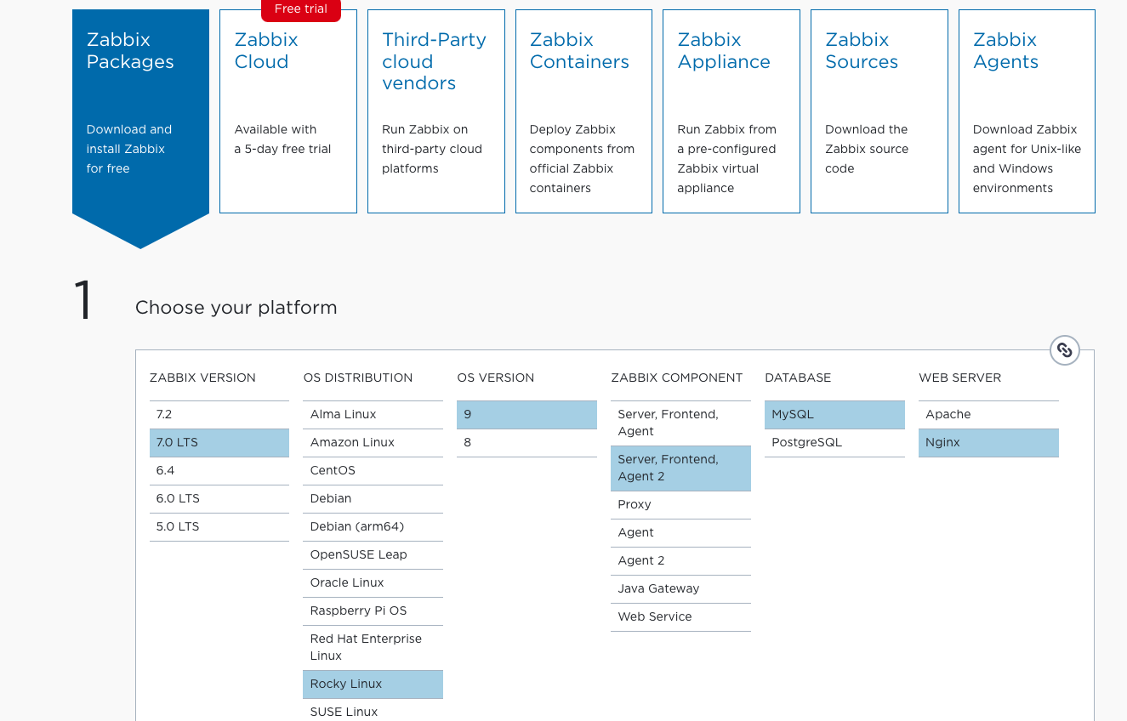Open the Third-Party cloud vendors card
Viewport: 1127px width, 721px height.
(436, 111)
